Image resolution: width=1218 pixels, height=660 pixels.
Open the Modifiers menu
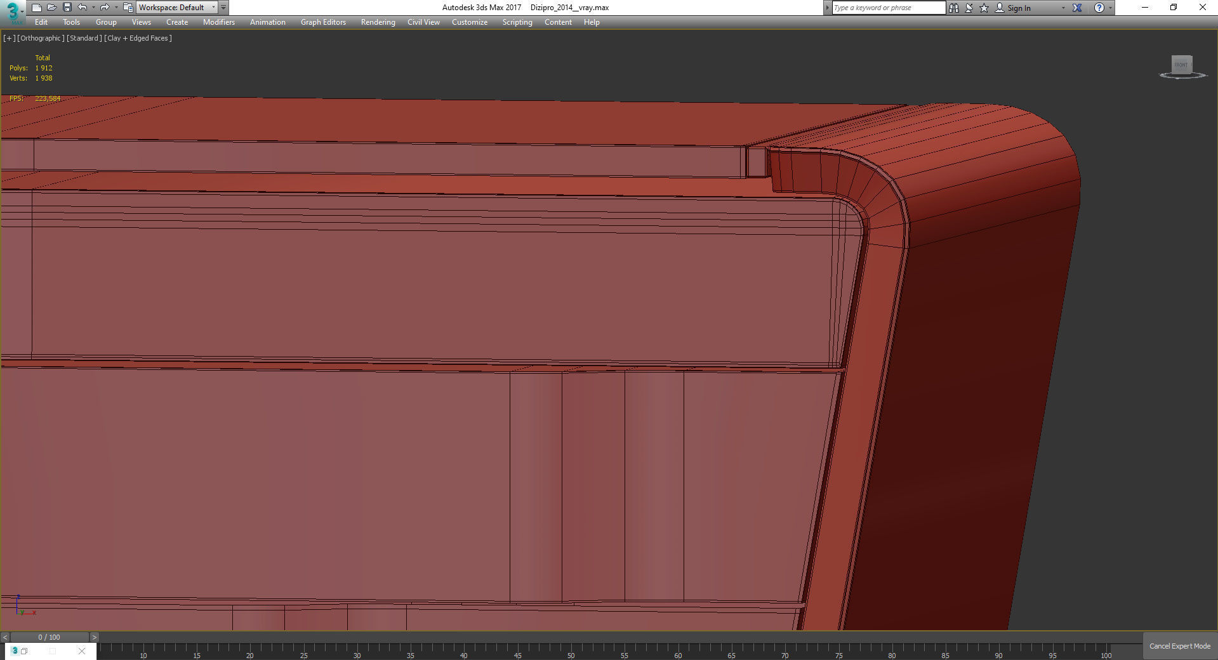219,22
